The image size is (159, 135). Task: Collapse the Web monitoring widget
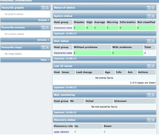[153, 95]
